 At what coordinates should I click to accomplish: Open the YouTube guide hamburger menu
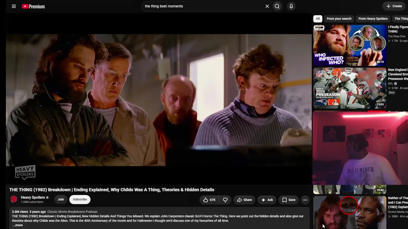click(14, 6)
